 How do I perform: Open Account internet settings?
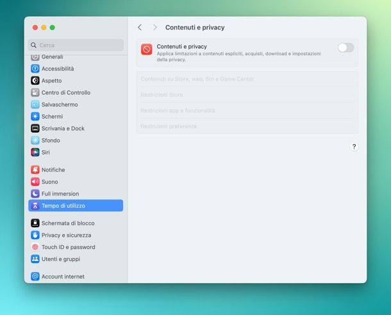[76, 277]
